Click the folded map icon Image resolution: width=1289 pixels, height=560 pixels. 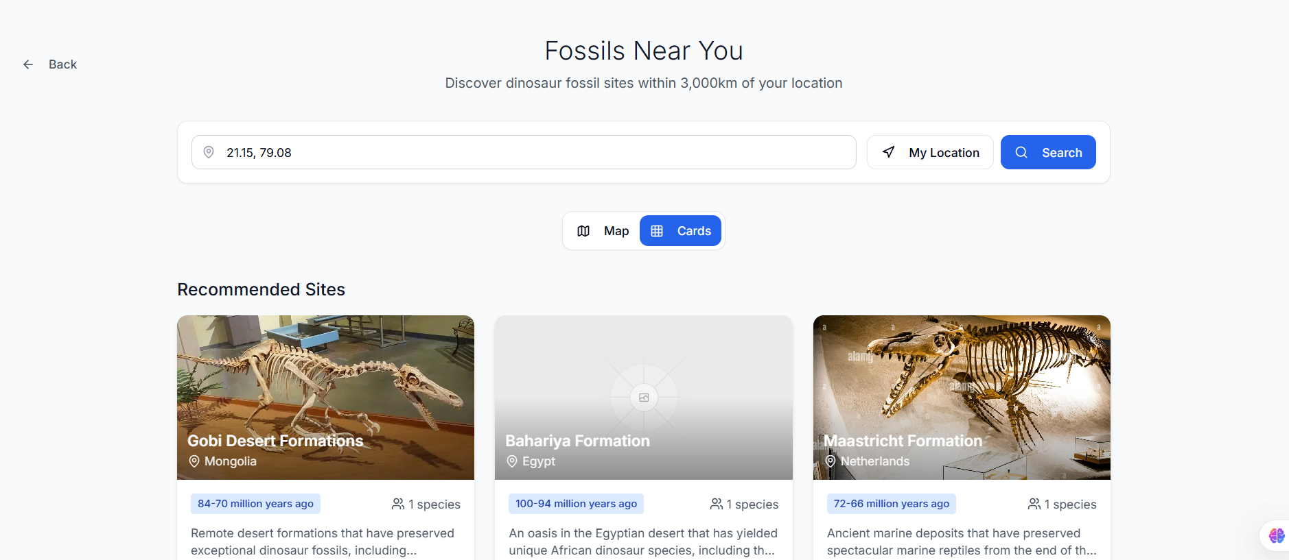pyautogui.click(x=583, y=231)
